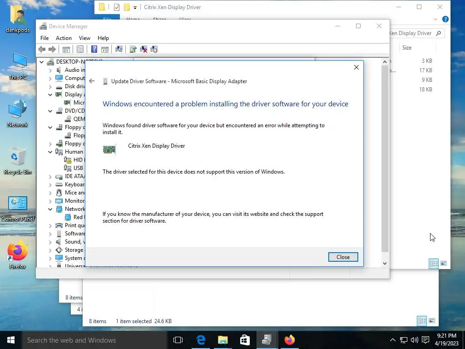
Task: Expand the Explorer ribbon with the chevron
Action: 435,19
